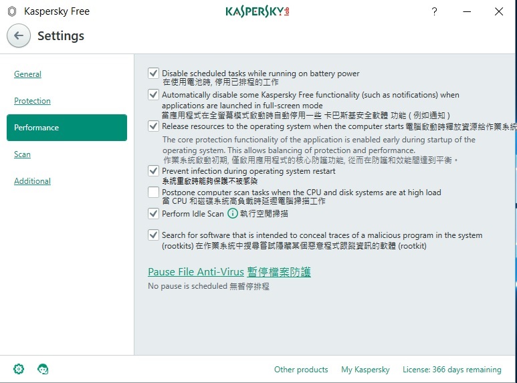Close the Kaspersky Free window
517x383 pixels.
click(x=499, y=11)
